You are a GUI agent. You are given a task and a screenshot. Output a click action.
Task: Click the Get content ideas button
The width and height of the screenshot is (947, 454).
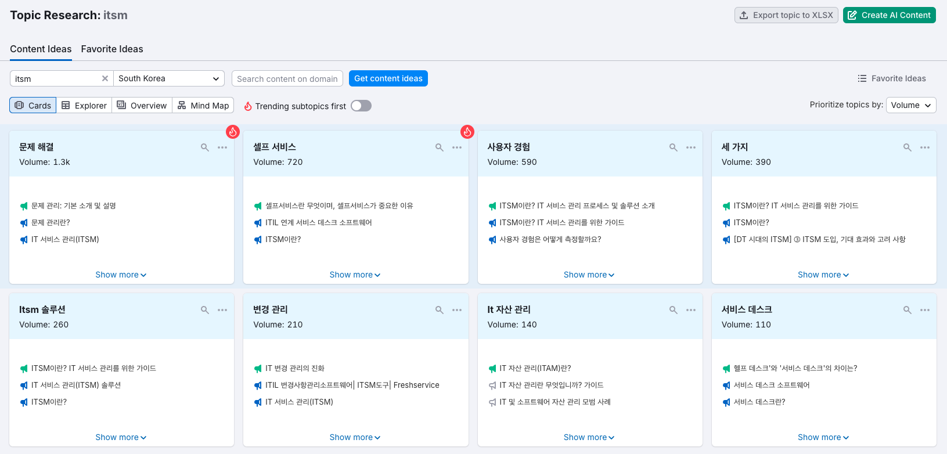[x=388, y=78]
